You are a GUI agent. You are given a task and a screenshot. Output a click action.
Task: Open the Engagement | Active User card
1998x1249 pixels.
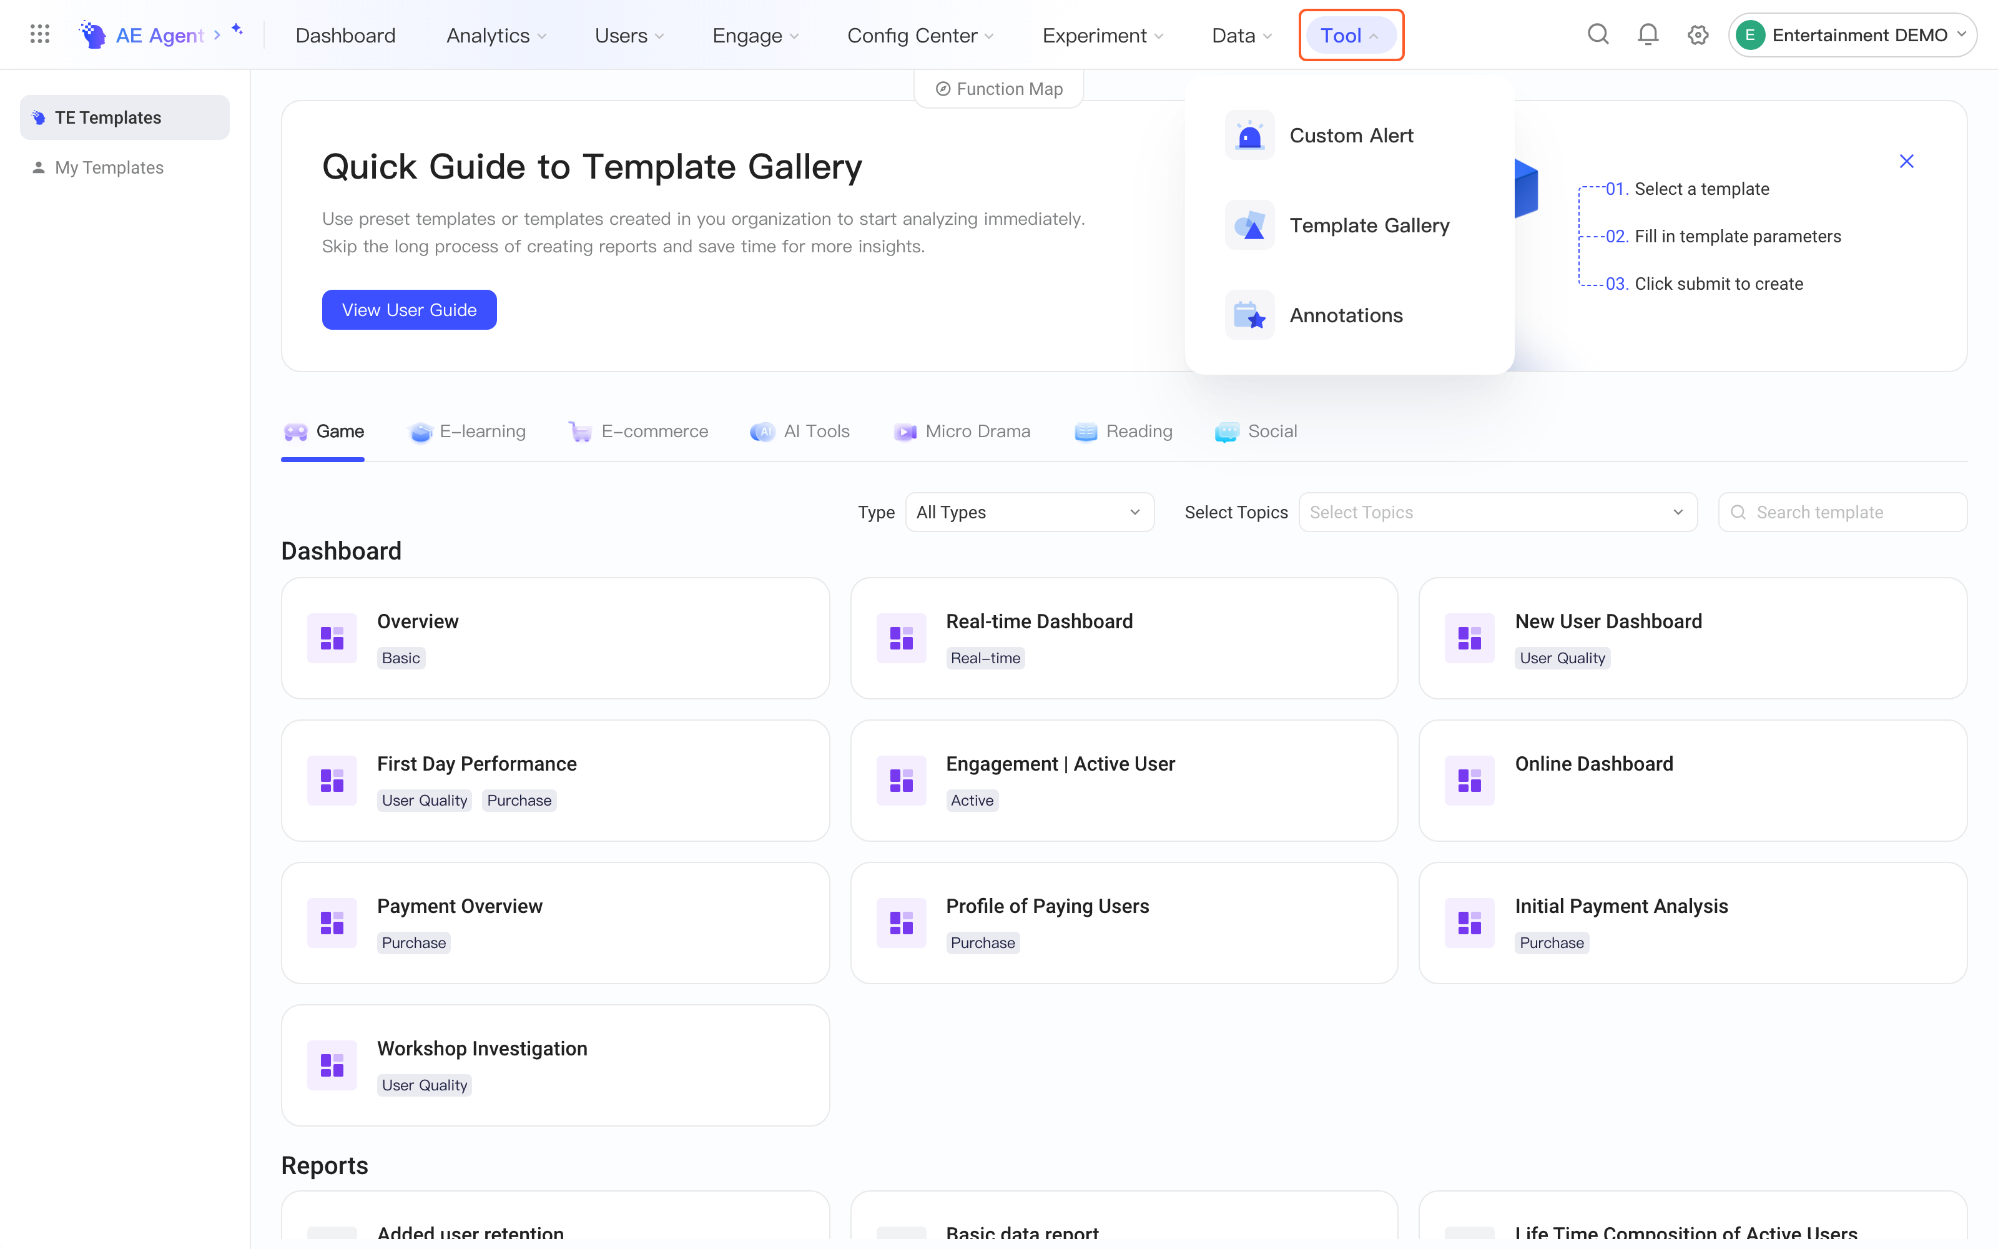point(1124,781)
